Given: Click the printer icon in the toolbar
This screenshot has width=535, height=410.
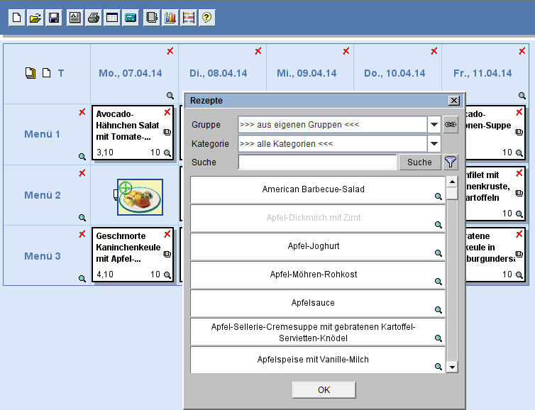Looking at the screenshot, I should (x=93, y=18).
